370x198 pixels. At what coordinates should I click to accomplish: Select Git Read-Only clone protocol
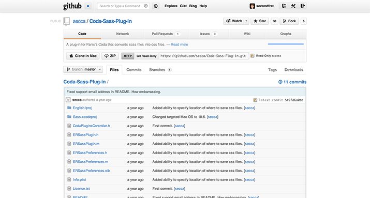(x=146, y=56)
